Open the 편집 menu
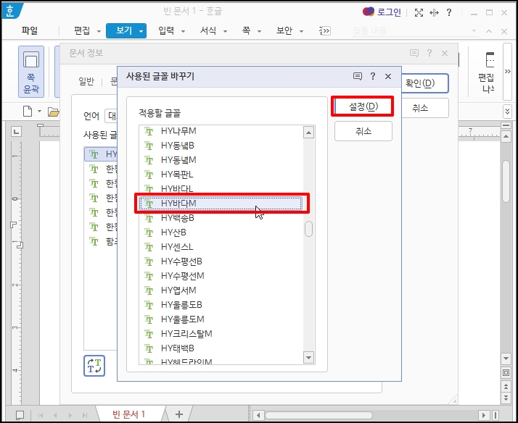 (82, 30)
